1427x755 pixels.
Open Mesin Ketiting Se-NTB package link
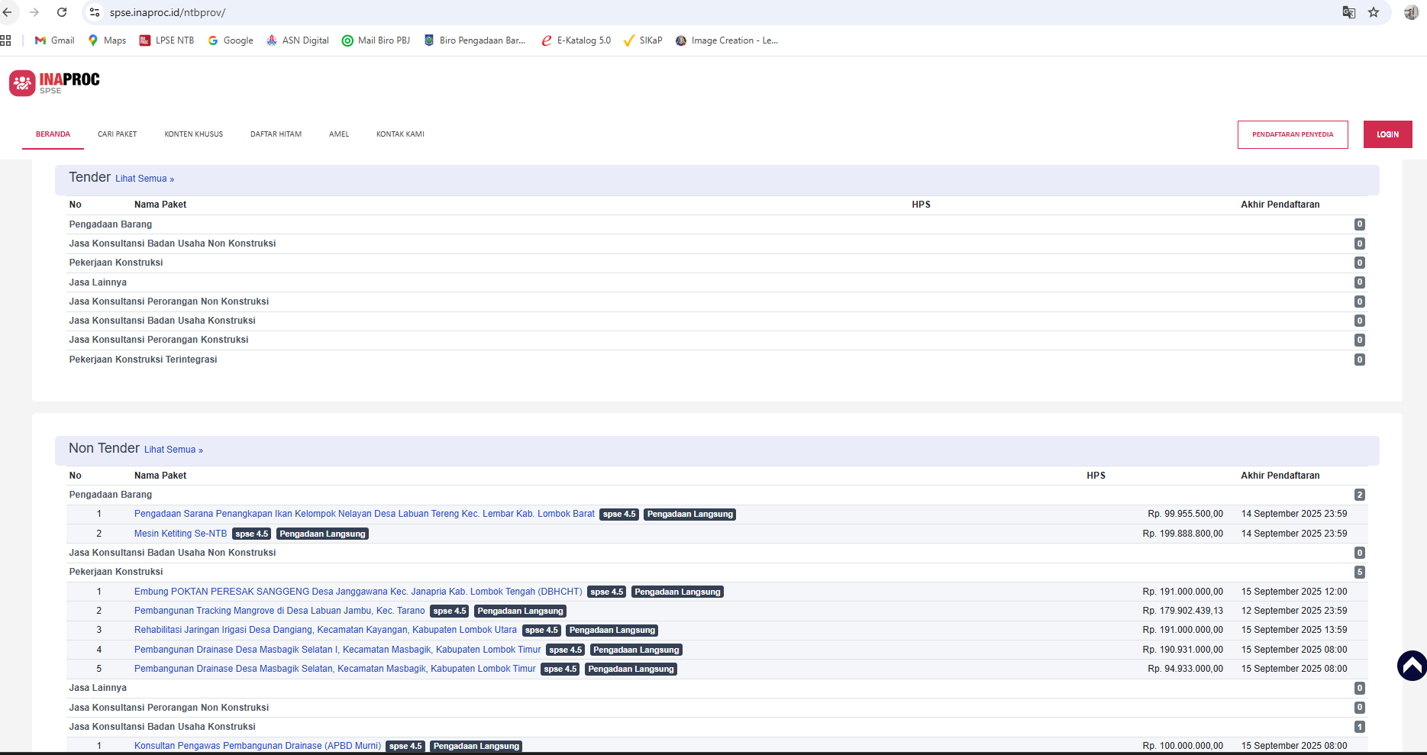coord(180,534)
